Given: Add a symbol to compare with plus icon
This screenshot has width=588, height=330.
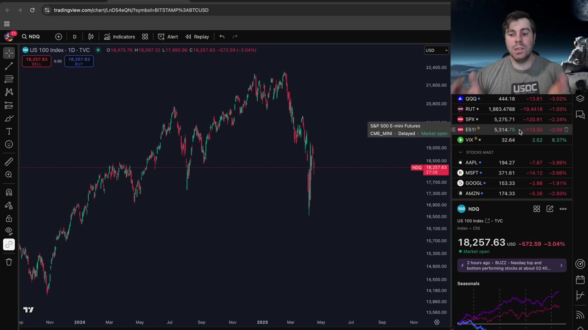Looking at the screenshot, I should click(58, 37).
